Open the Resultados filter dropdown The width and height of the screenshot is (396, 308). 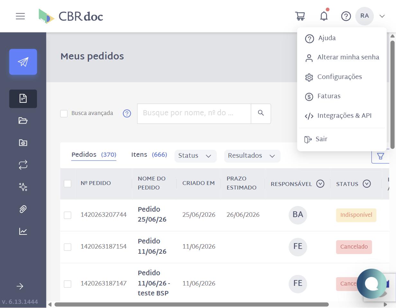coord(252,156)
